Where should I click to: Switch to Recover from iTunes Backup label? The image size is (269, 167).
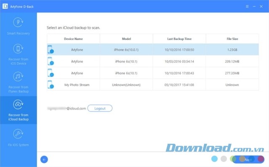pyautogui.click(x=19, y=89)
